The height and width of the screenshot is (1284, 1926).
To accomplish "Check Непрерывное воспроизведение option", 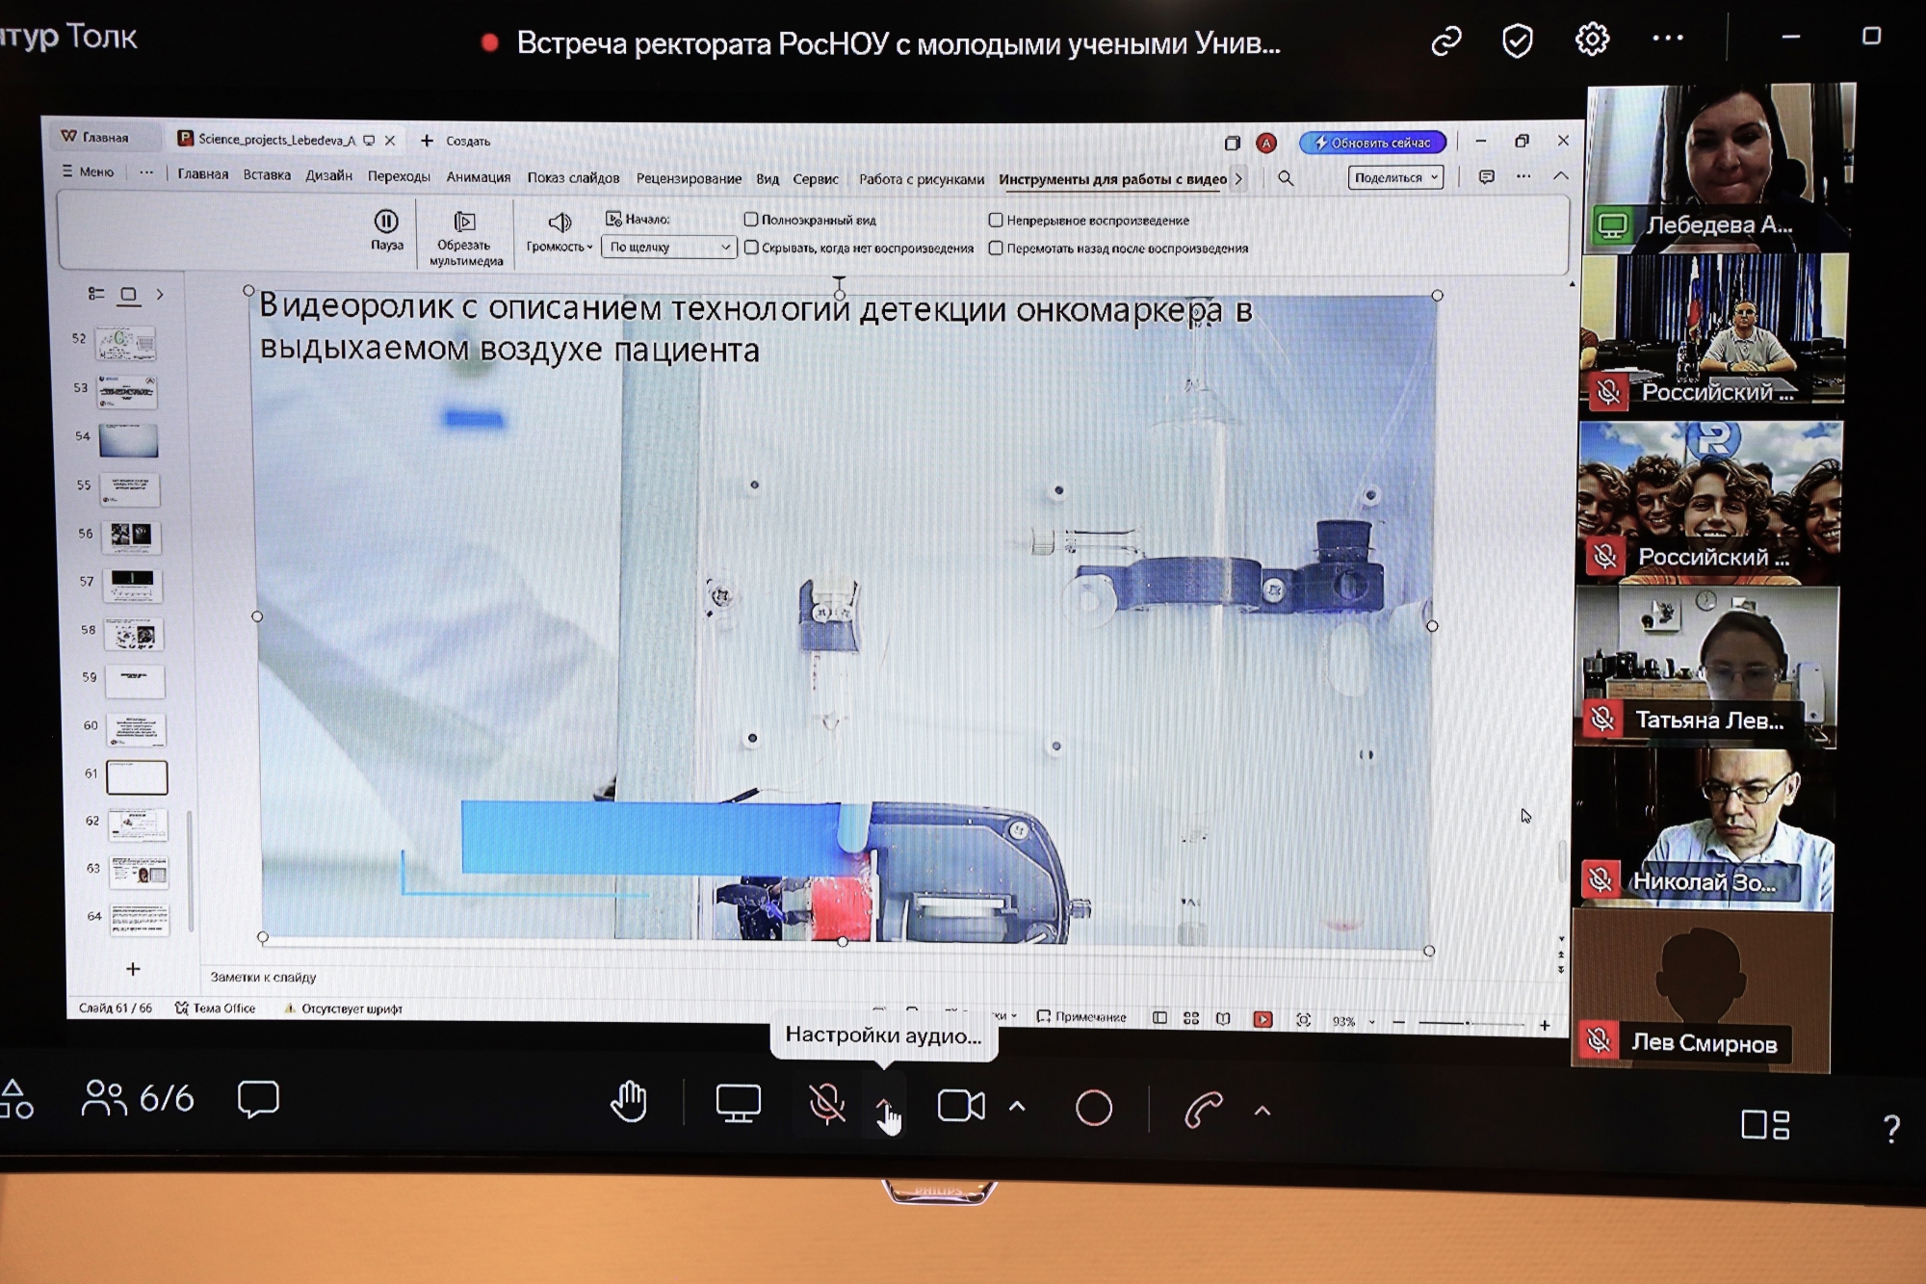I will (x=996, y=221).
